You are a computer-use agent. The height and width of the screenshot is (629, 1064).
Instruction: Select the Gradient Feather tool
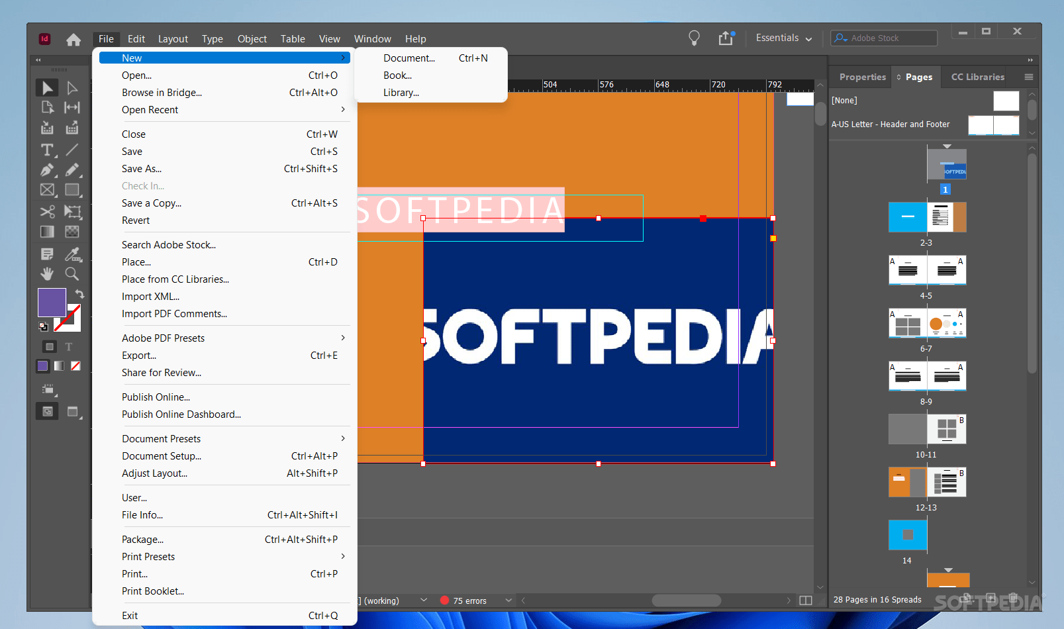(x=72, y=232)
